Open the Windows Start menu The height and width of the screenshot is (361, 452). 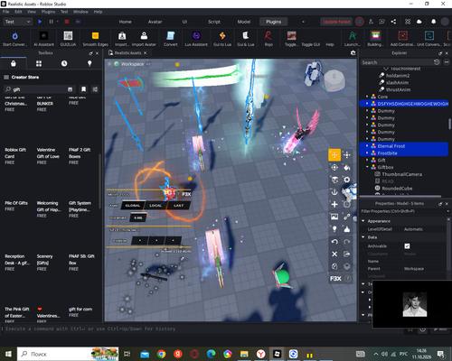point(8,354)
